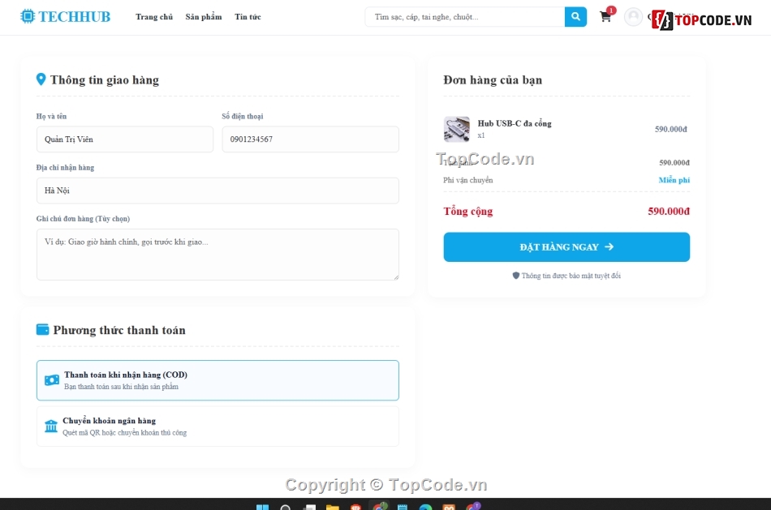
Task: Open Sản phẩm menu item
Action: (204, 17)
